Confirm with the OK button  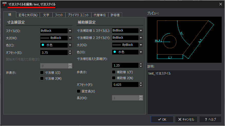click(162, 119)
